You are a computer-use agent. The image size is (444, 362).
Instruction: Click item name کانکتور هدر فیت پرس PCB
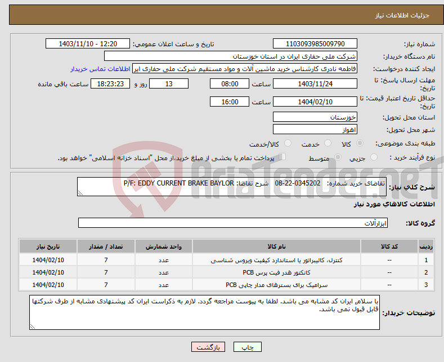pyautogui.click(x=276, y=272)
